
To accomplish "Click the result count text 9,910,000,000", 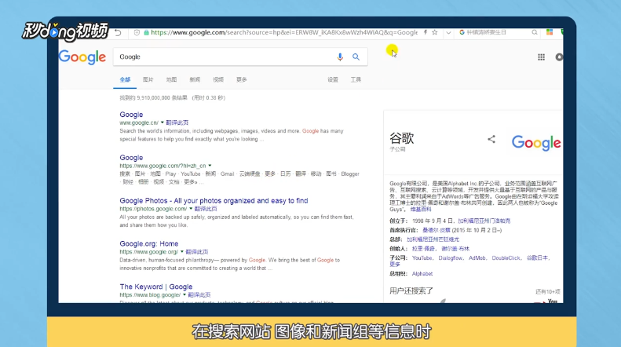I will click(153, 98).
